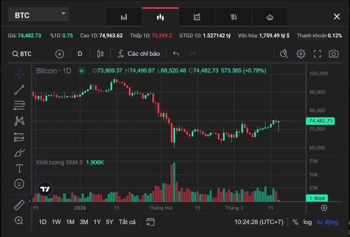Switch to the bar chart tab

[x=124, y=17]
